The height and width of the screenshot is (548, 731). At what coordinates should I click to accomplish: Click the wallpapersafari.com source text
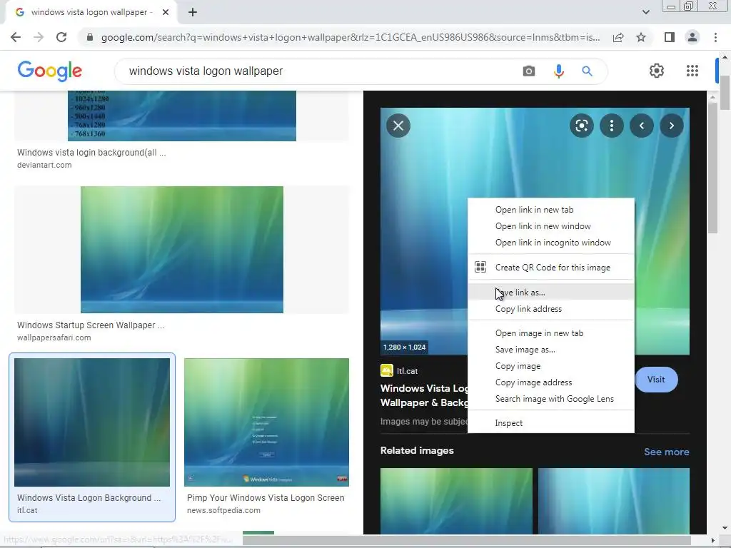point(54,338)
